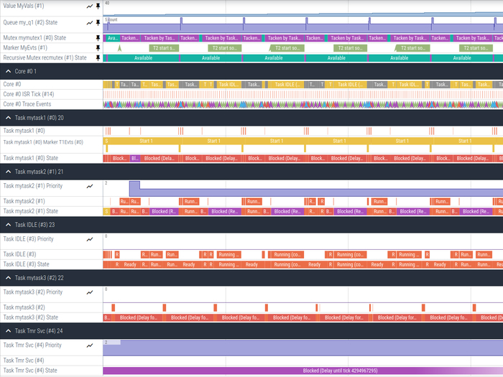Click the pin icon for Marker MyEvts
Viewport: 503px width, 377px height.
point(98,47)
